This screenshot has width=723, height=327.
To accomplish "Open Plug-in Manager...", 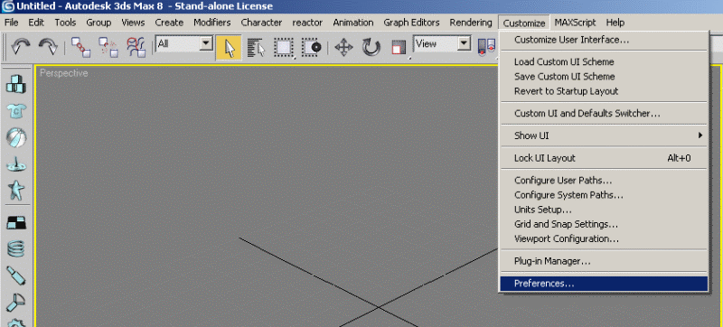I will click(604, 261).
